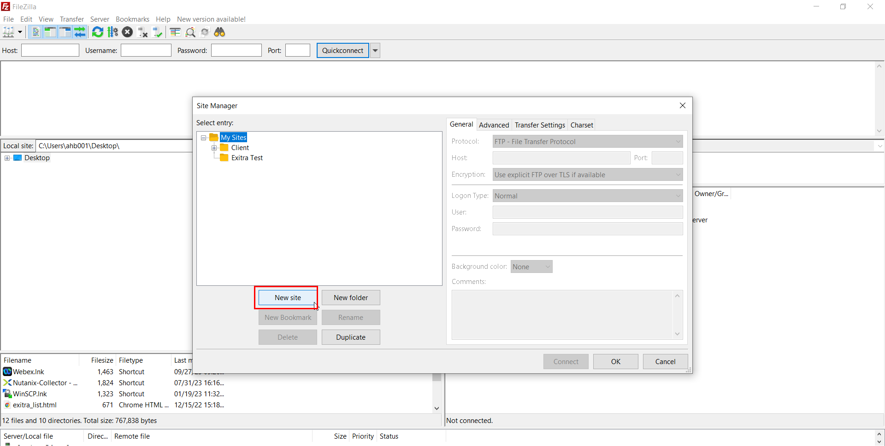Select My Sites folder in Site Manager
The width and height of the screenshot is (885, 446).
(234, 138)
